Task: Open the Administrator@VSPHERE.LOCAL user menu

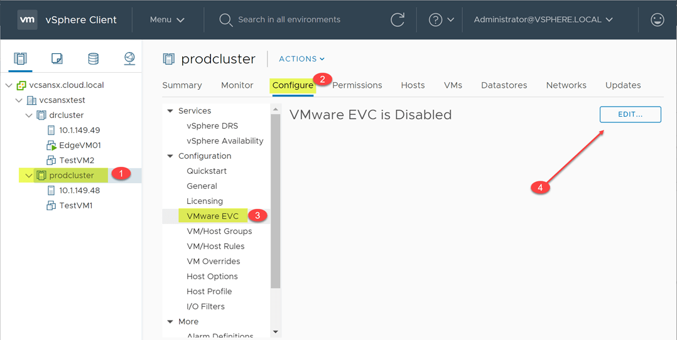Action: 543,20
